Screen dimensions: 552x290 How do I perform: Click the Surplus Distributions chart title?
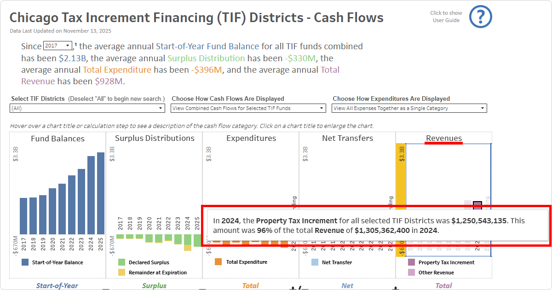coord(154,138)
